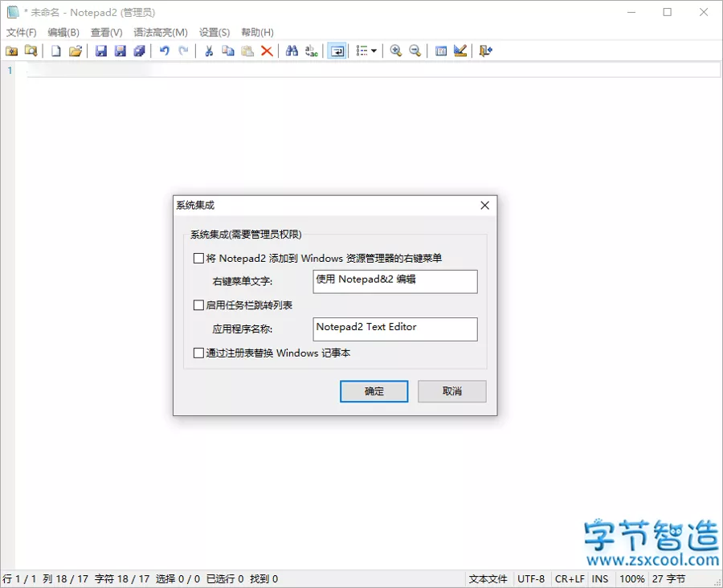Click the 列 18 / 17 status entry
The width and height of the screenshot is (723, 588).
[65, 579]
